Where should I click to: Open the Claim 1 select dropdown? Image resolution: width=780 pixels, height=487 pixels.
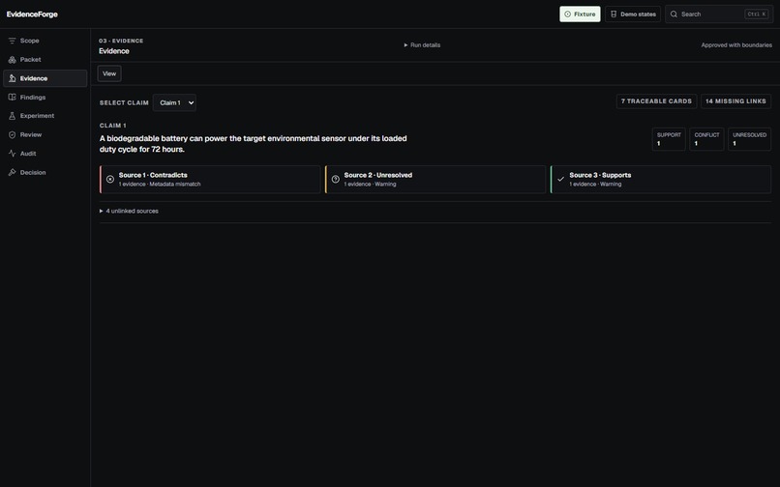174,102
